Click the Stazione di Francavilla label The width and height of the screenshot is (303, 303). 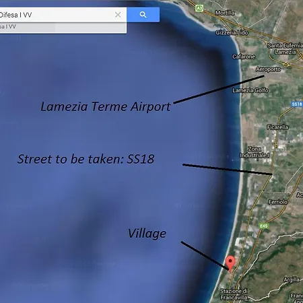coord(234,294)
